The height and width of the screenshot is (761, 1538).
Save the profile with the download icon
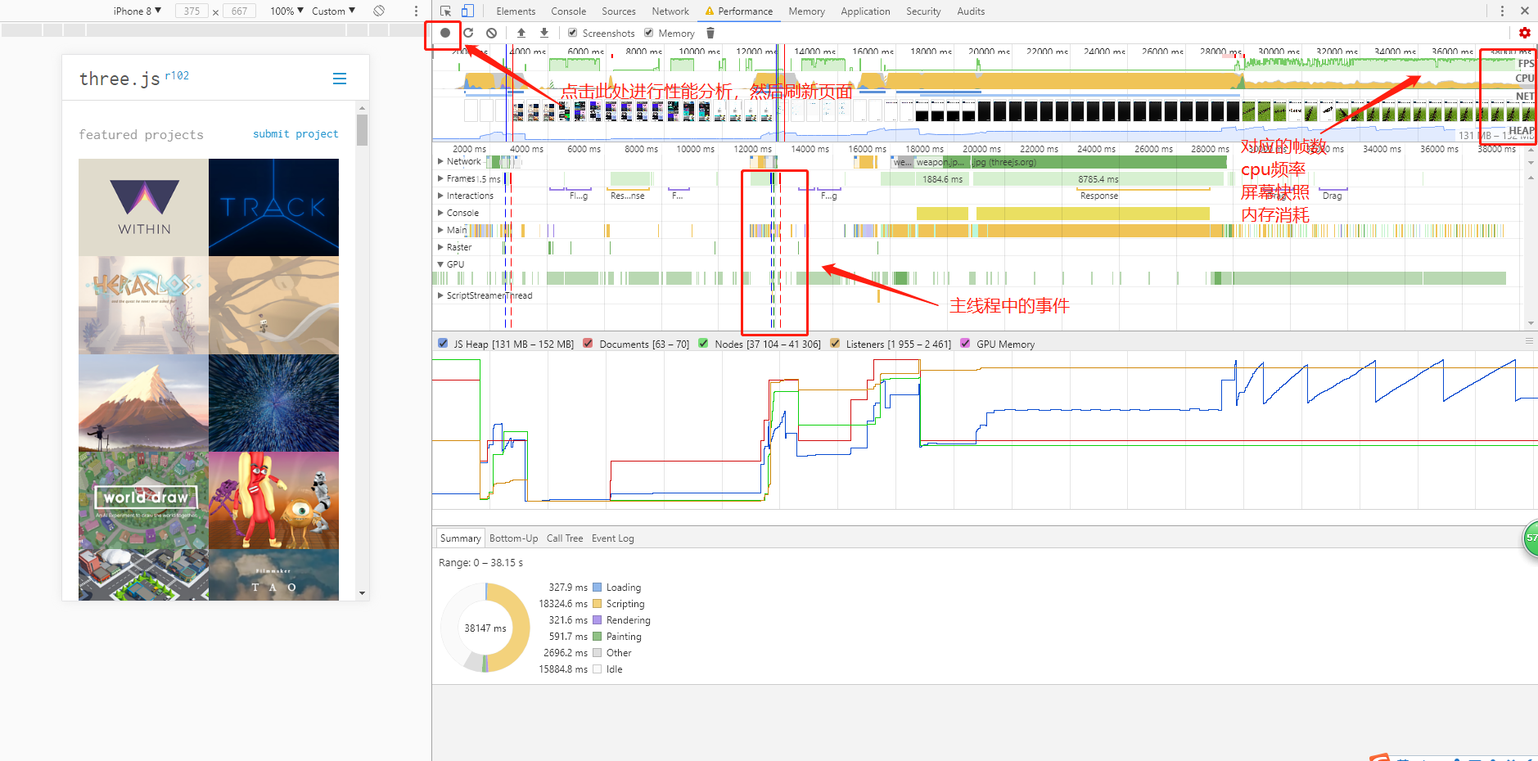(544, 33)
